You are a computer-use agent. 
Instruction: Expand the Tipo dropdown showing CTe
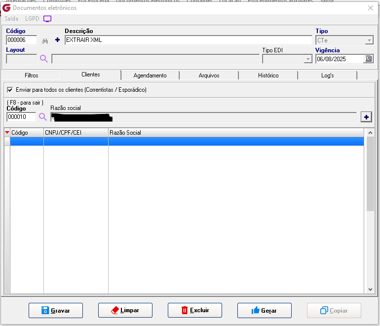coord(369,40)
